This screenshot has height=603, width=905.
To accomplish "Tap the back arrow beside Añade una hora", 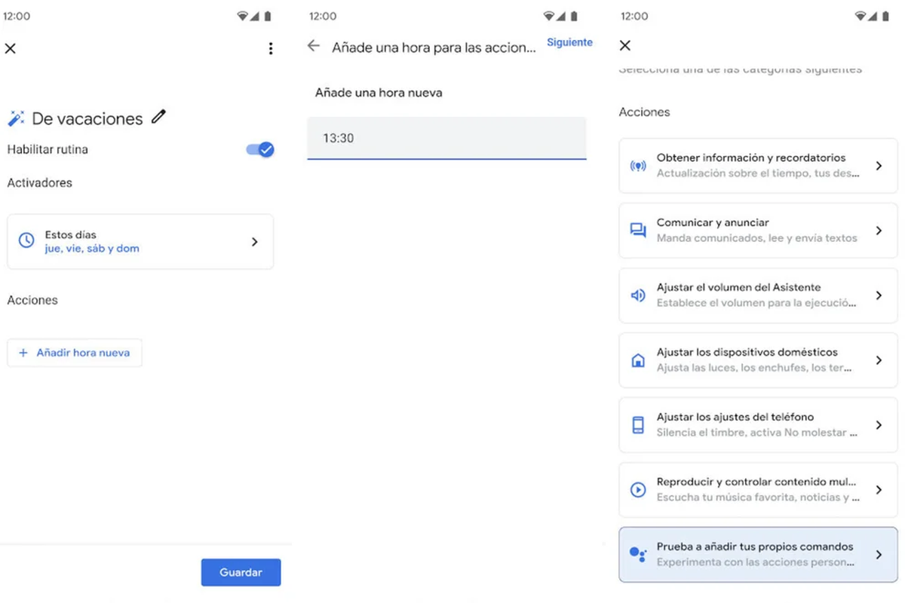I will pos(314,46).
